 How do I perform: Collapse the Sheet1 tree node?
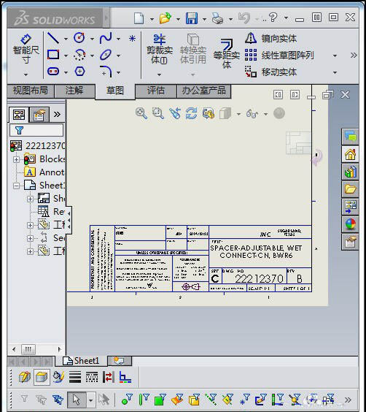(16, 186)
